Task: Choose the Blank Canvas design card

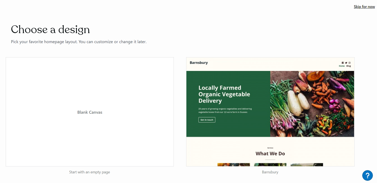Action: (x=90, y=112)
